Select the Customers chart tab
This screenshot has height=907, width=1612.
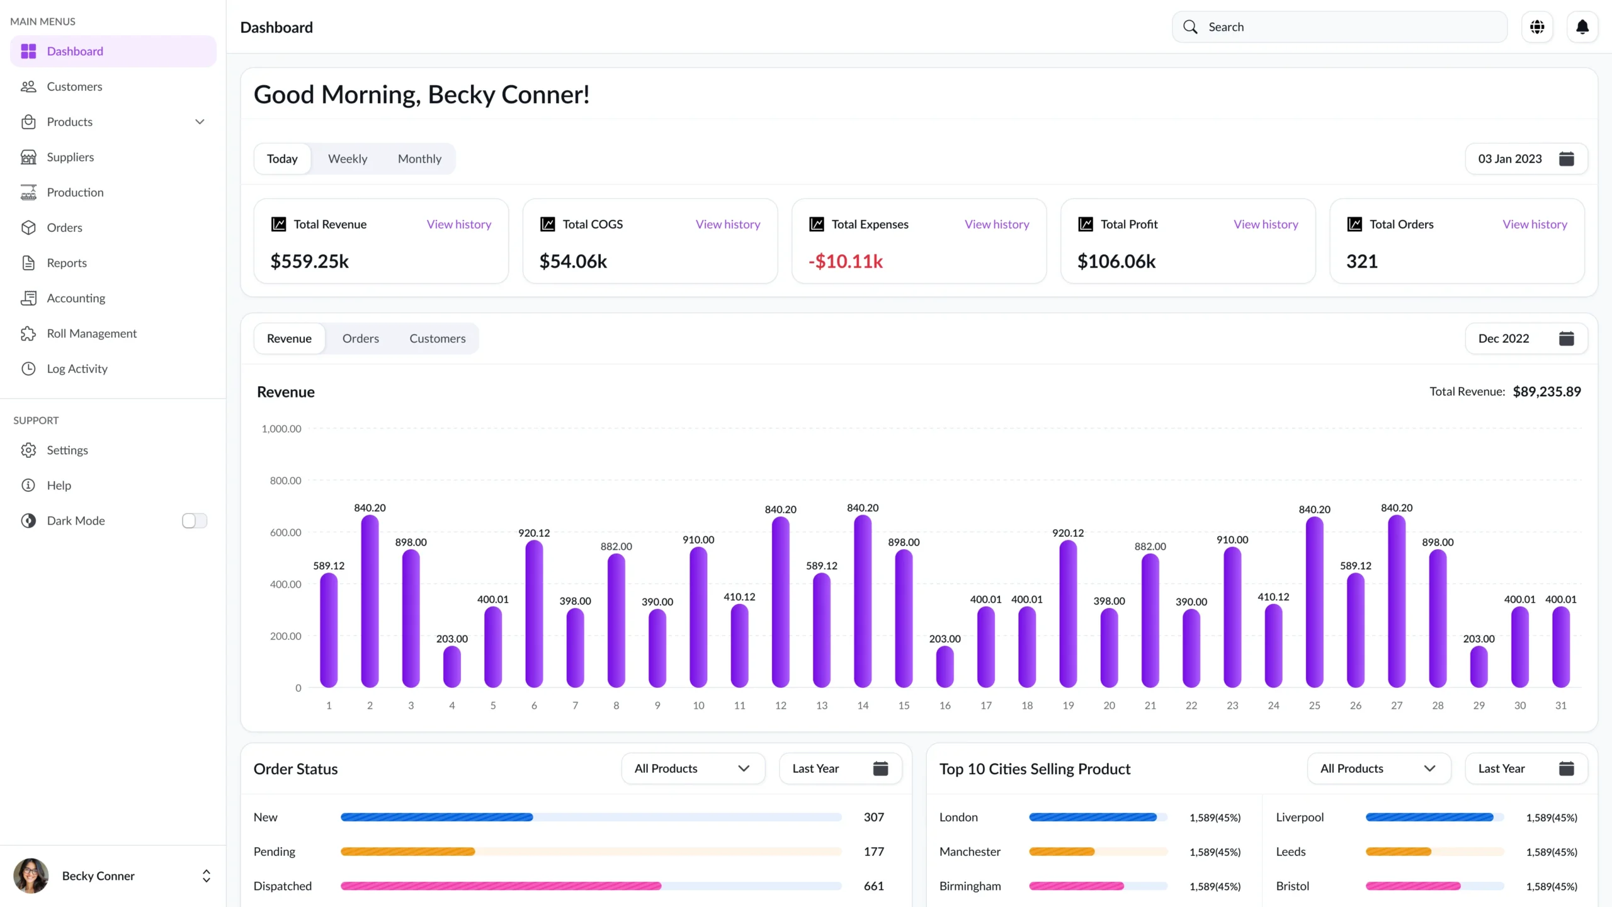pos(437,338)
